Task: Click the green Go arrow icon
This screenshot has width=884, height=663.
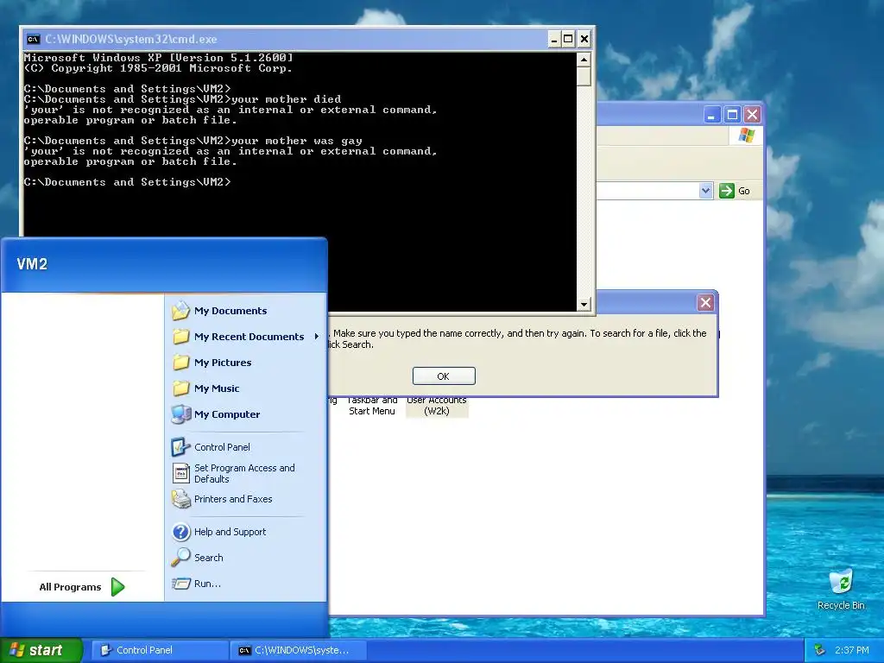Action: [727, 191]
